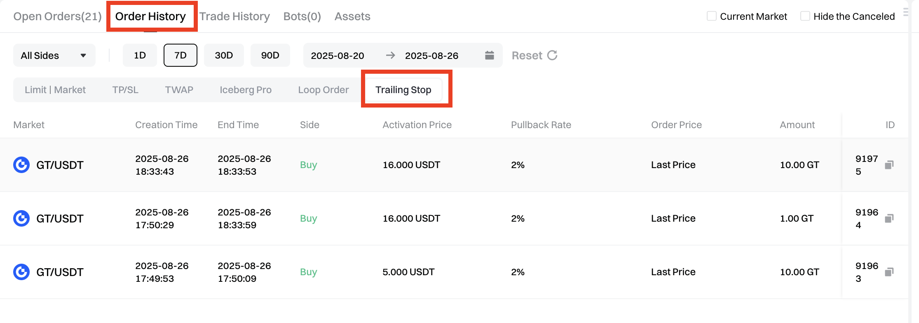The width and height of the screenshot is (919, 323).
Task: Click the Reset refresh icon
Action: click(552, 55)
